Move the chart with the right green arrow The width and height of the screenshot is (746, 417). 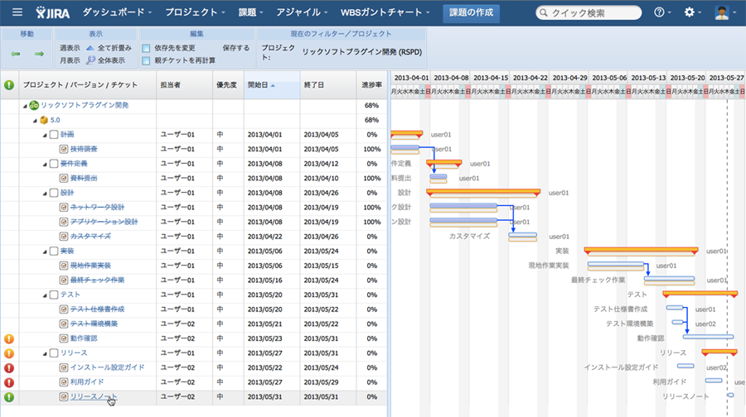[39, 54]
